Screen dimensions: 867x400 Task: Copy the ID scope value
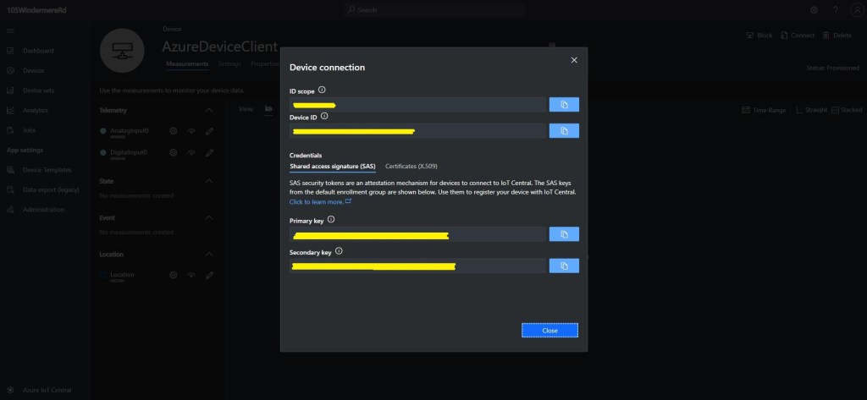coord(564,104)
